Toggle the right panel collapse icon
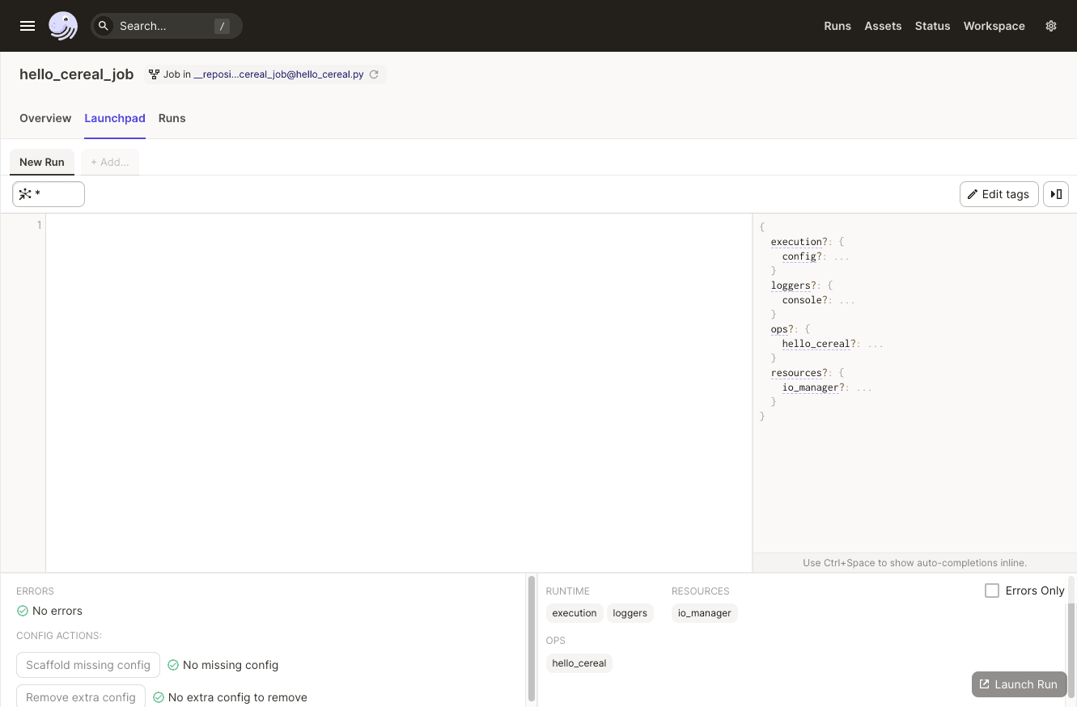Image resolution: width=1077 pixels, height=707 pixels. click(x=1056, y=194)
